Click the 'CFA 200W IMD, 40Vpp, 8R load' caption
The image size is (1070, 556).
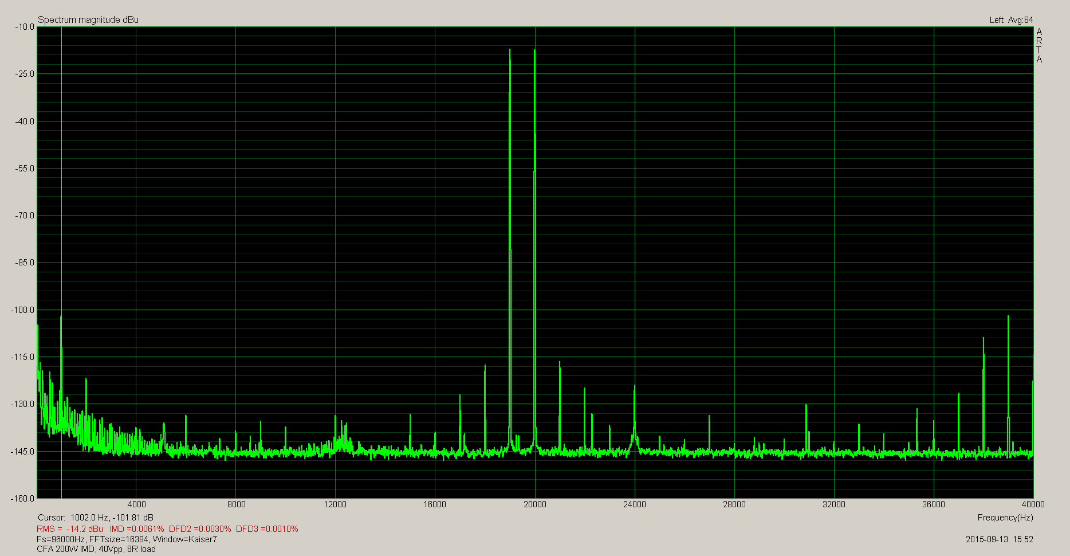click(x=96, y=549)
